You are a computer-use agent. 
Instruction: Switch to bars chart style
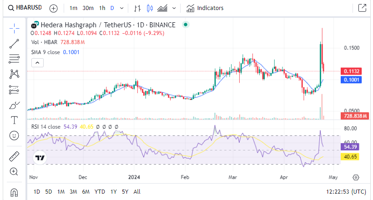coord(137,8)
